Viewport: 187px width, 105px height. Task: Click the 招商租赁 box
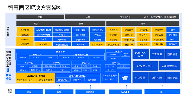coord(25,30)
